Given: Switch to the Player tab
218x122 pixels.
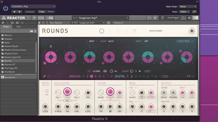Looking at the screenshot, I should [6, 27].
